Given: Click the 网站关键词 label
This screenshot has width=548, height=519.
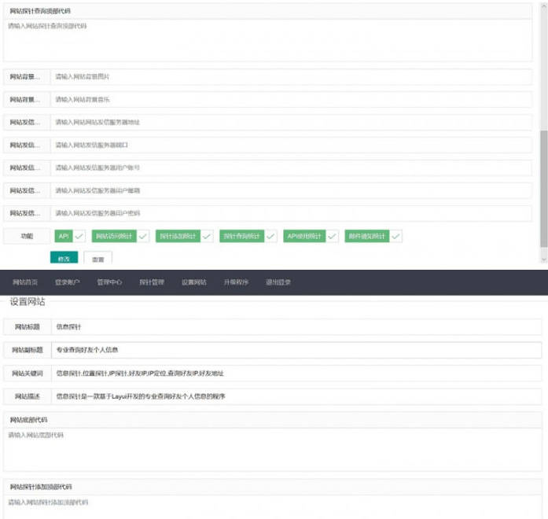Looking at the screenshot, I should pos(28,374).
